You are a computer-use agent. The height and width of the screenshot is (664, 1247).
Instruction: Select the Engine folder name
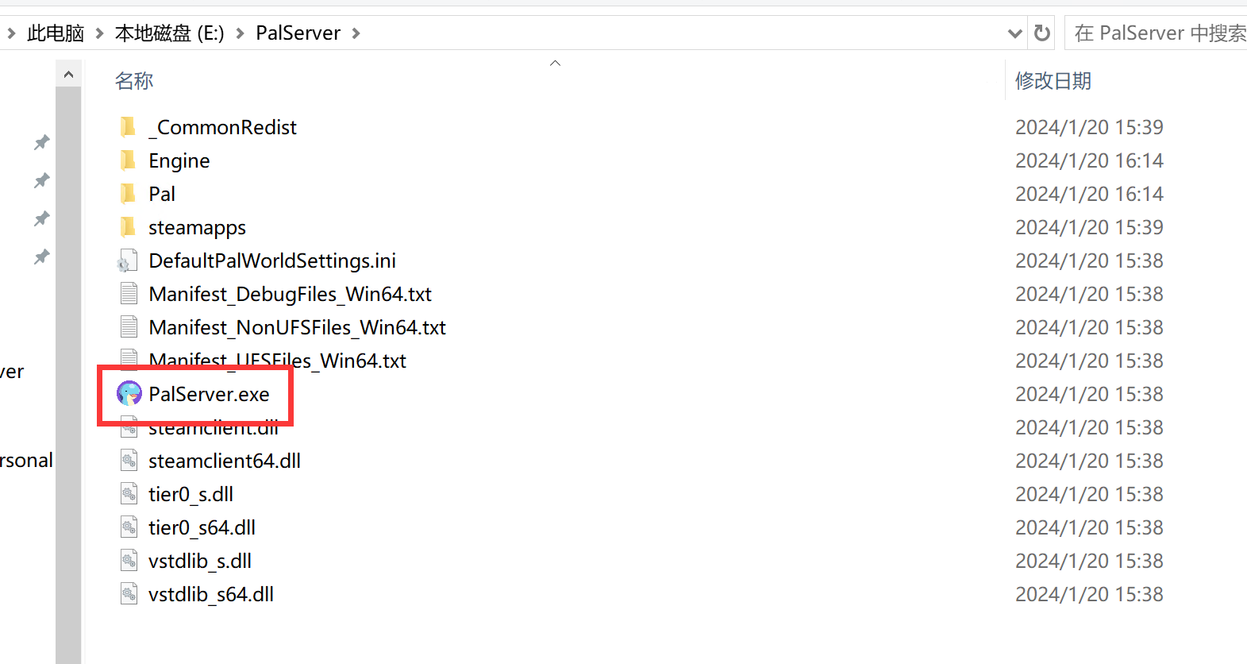pos(179,161)
